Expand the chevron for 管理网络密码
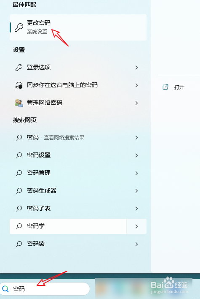Viewport: 200px width, 299px height. [136, 103]
